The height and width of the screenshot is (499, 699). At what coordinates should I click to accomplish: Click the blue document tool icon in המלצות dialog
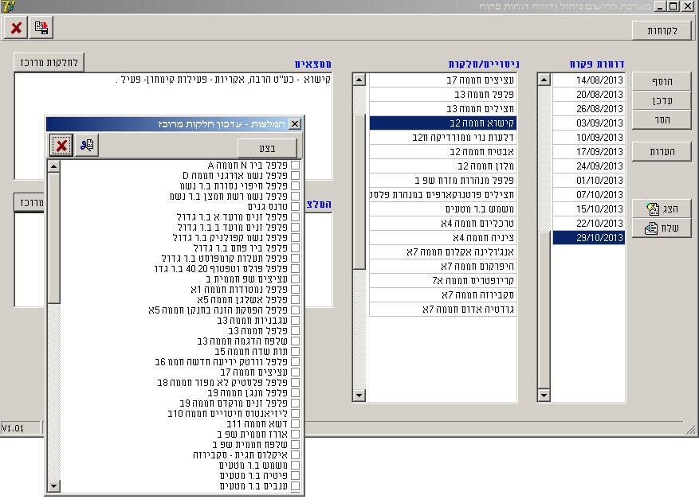pyautogui.click(x=87, y=145)
